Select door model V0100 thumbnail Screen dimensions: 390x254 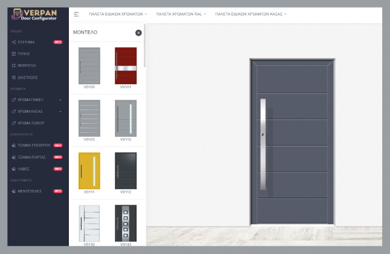tap(89, 65)
